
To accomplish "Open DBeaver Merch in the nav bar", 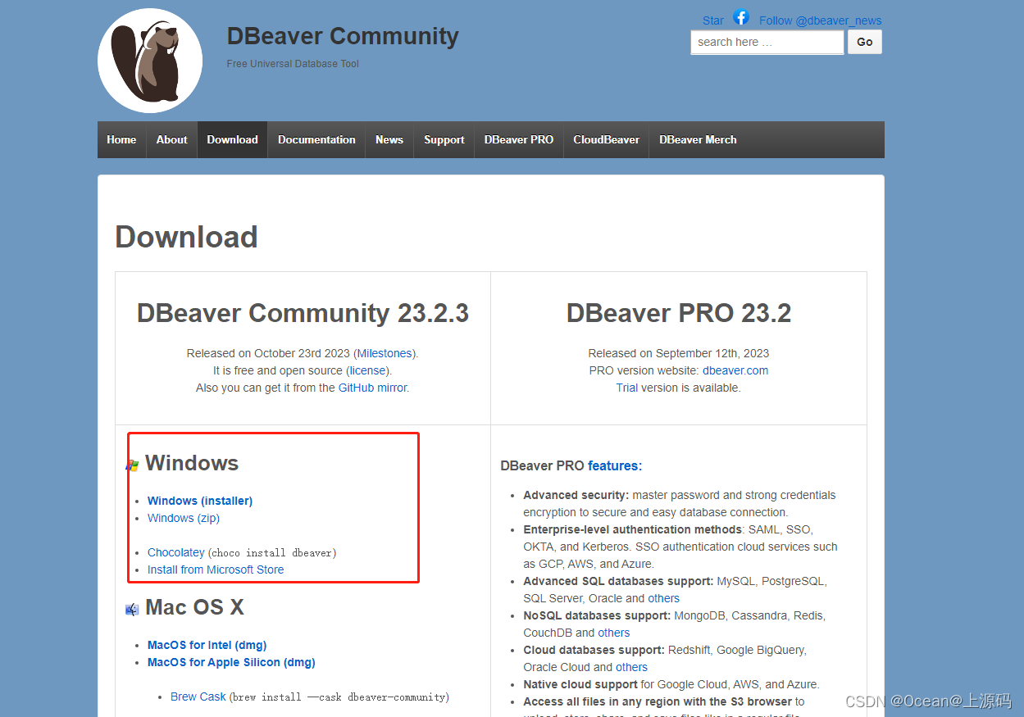I will (x=698, y=140).
